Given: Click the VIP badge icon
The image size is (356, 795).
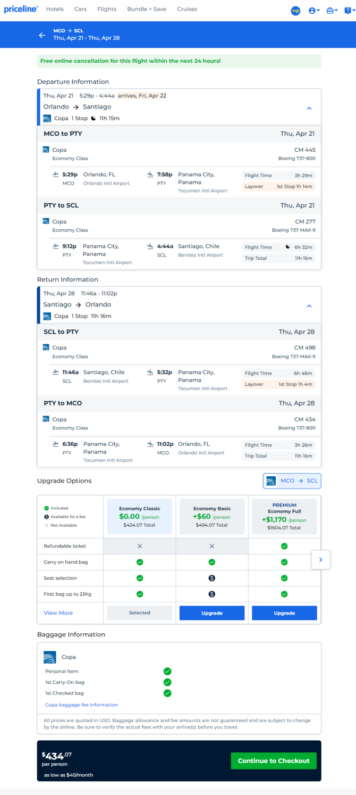Looking at the screenshot, I should tap(296, 11).
